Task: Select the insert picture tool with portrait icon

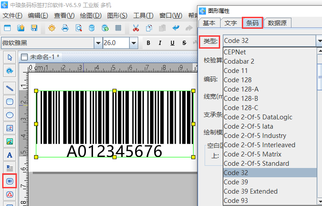Action: click(x=10, y=128)
